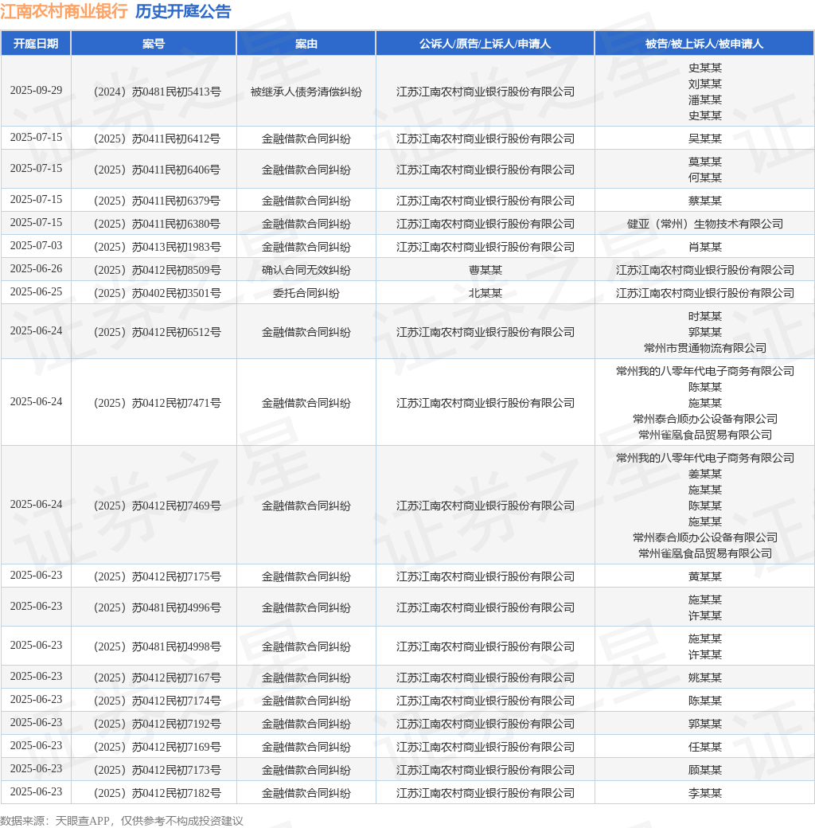The image size is (815, 828).
Task: Click defendant 蔡某某
Action: click(704, 201)
